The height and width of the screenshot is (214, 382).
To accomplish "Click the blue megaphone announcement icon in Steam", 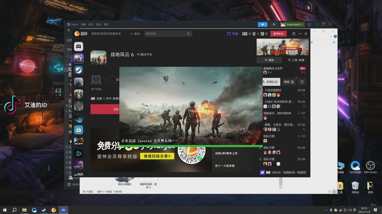I will pos(263,25).
